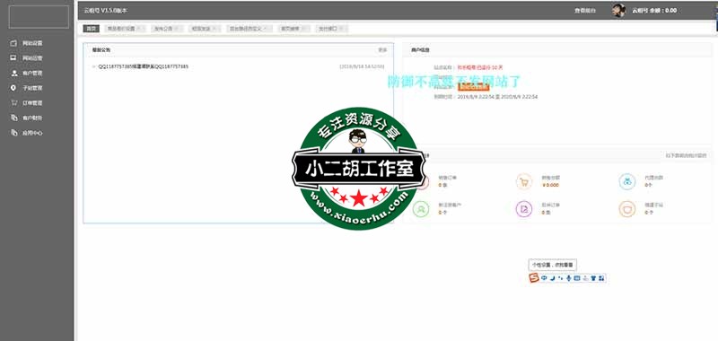Open the account balance dropdown in header

pyautogui.click(x=654, y=11)
